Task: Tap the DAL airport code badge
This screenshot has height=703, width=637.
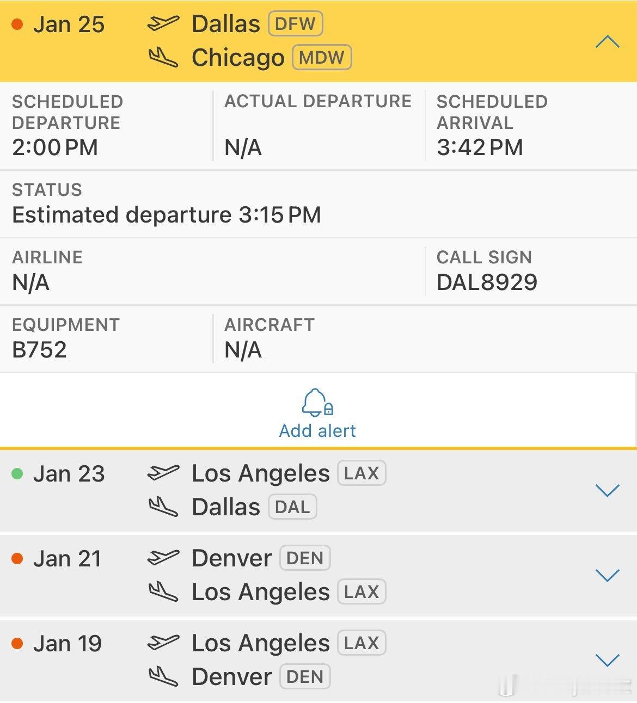Action: click(292, 507)
